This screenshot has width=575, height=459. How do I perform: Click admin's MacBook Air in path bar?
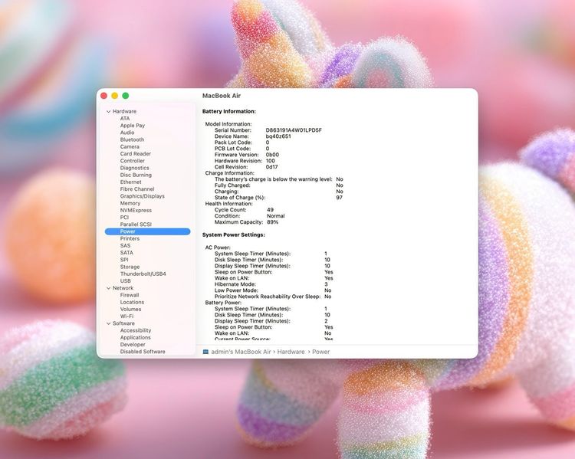[241, 352]
